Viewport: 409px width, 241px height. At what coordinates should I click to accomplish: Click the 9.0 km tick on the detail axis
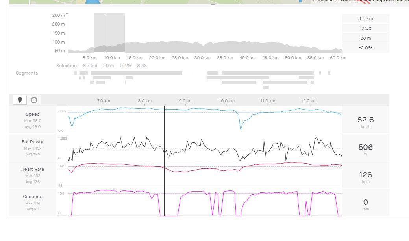tap(186, 101)
